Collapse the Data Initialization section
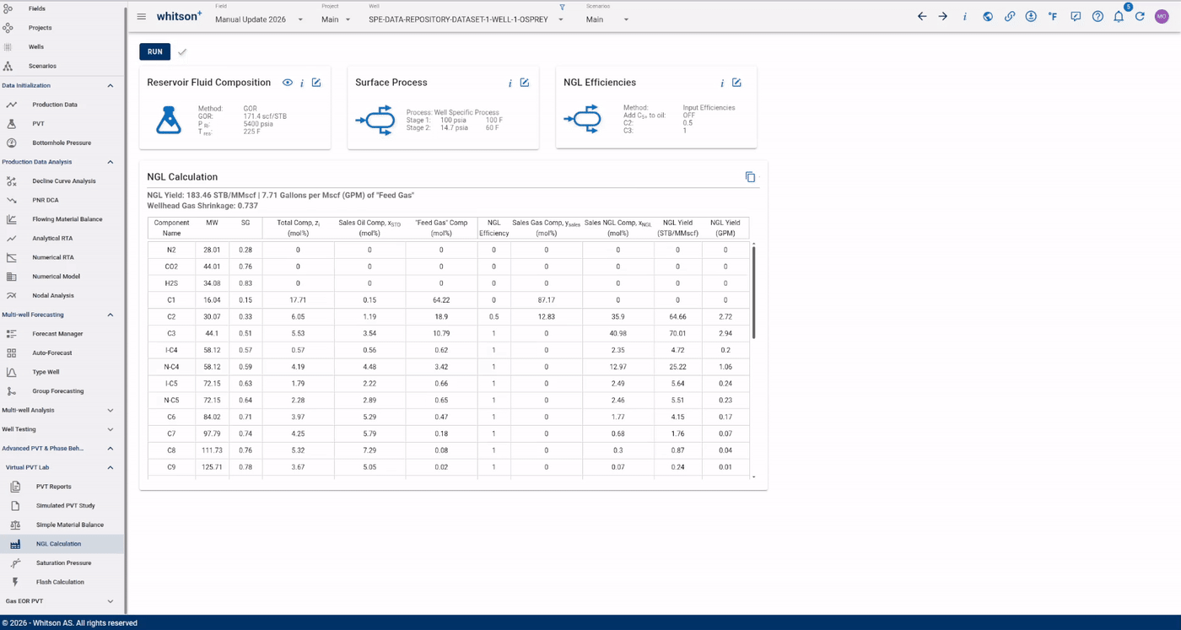The image size is (1181, 630). coord(111,85)
